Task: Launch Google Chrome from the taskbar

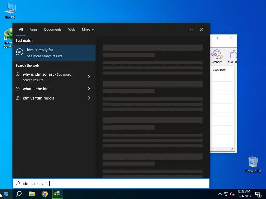Action: (45, 194)
